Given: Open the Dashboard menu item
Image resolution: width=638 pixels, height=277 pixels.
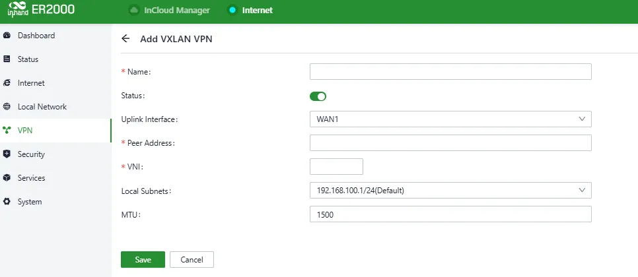Looking at the screenshot, I should pyautogui.click(x=55, y=36).
